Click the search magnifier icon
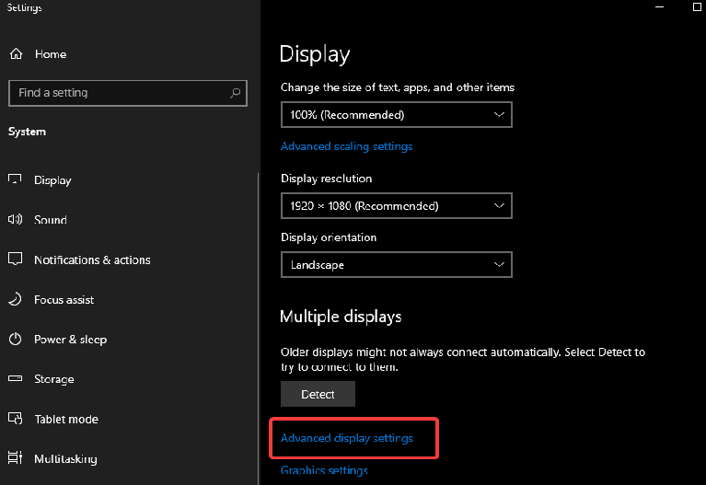 235,93
